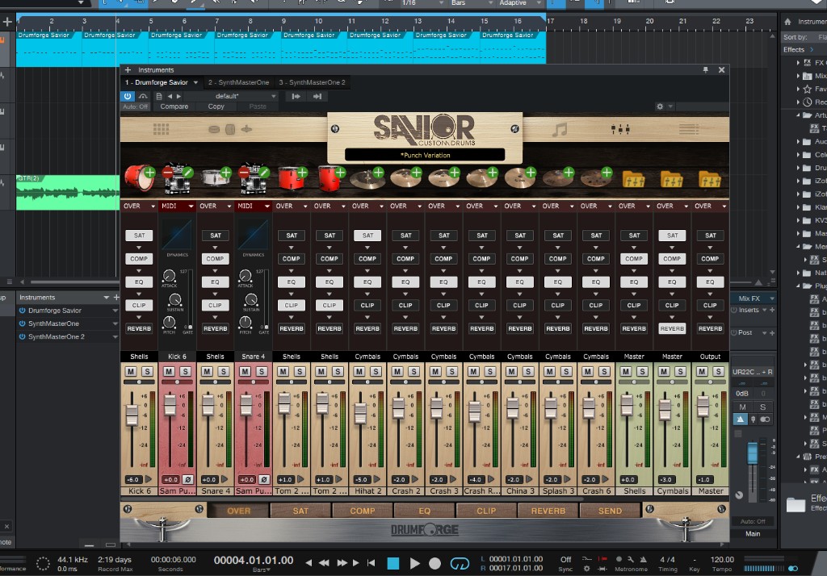Disable Drumforge Savior in the Instruments list

point(22,311)
